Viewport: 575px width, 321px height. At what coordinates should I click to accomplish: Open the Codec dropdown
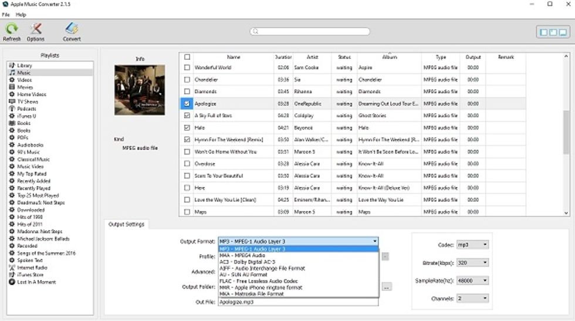(473, 245)
